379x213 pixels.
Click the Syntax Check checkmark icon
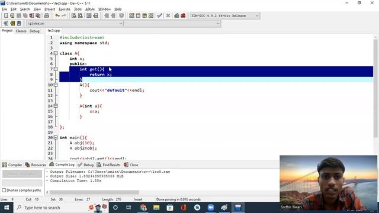[x=159, y=16]
